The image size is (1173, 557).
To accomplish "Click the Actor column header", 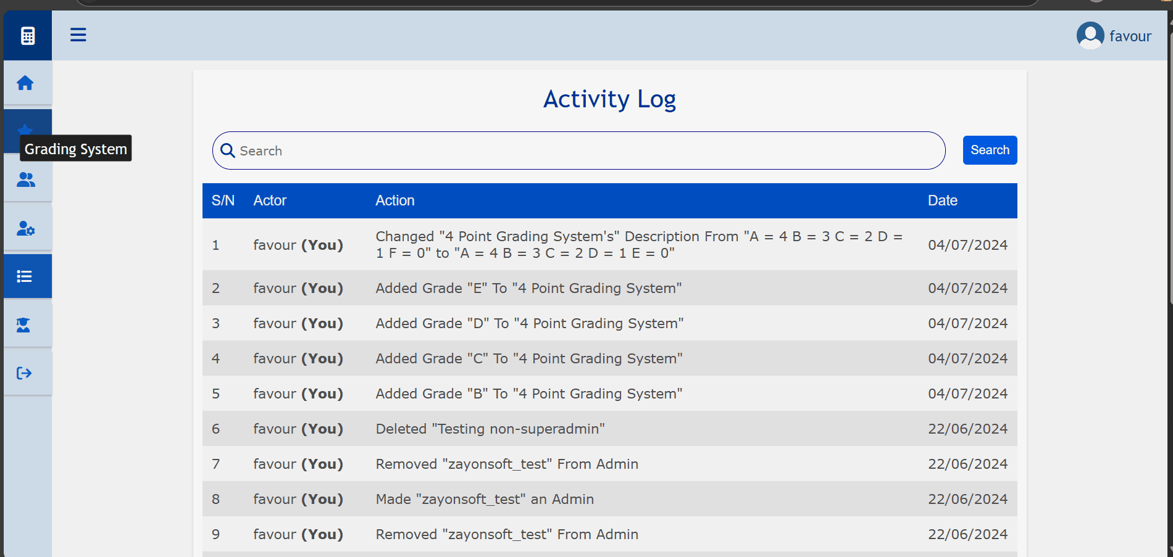I will tap(270, 200).
